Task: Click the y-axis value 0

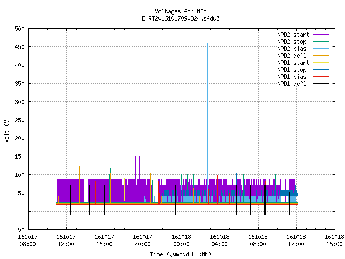Action: [x=23, y=212]
